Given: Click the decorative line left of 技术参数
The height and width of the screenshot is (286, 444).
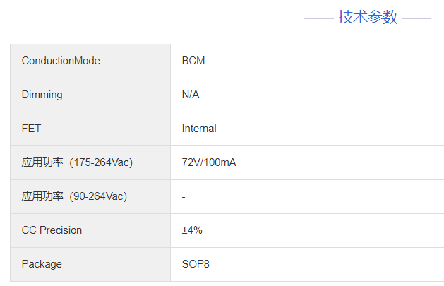Looking at the screenshot, I should (x=318, y=18).
